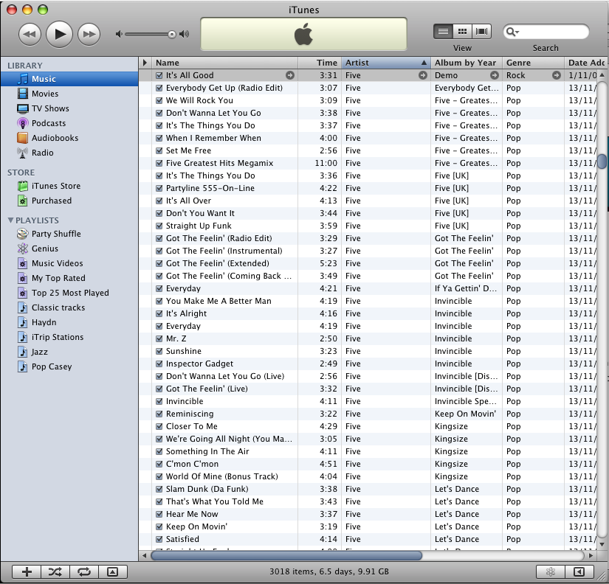Click the play-indicator column header triangle
This screenshot has width=609, height=584.
point(145,63)
